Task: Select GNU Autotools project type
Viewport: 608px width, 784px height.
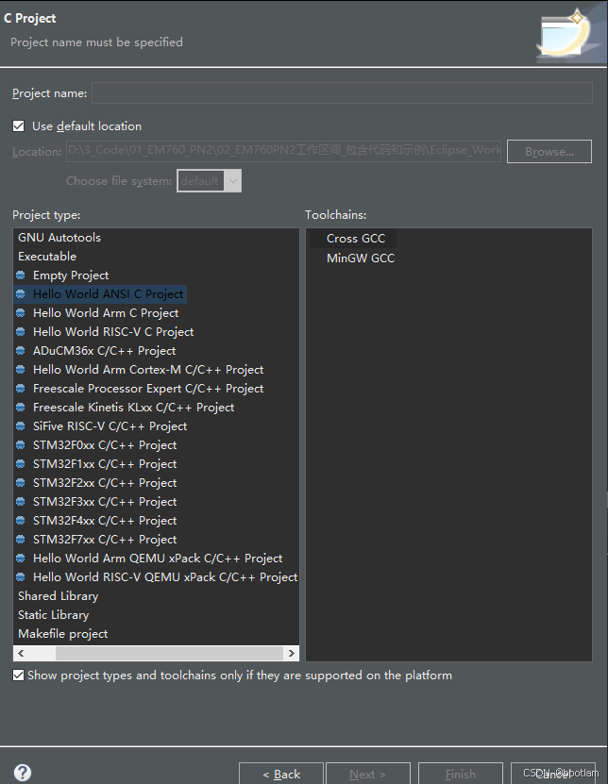Action: point(59,238)
